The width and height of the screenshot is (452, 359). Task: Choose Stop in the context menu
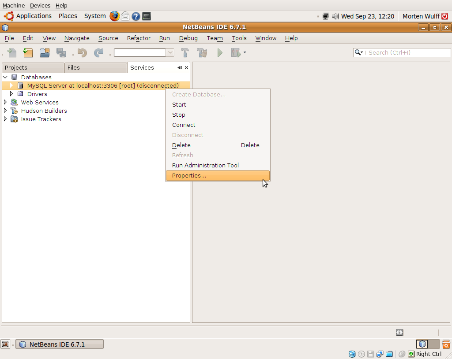click(x=218, y=115)
